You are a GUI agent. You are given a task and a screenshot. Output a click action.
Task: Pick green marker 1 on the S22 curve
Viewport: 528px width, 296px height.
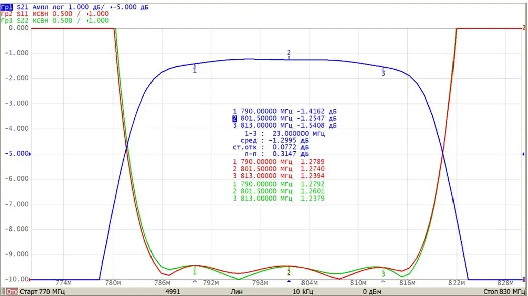point(195,271)
